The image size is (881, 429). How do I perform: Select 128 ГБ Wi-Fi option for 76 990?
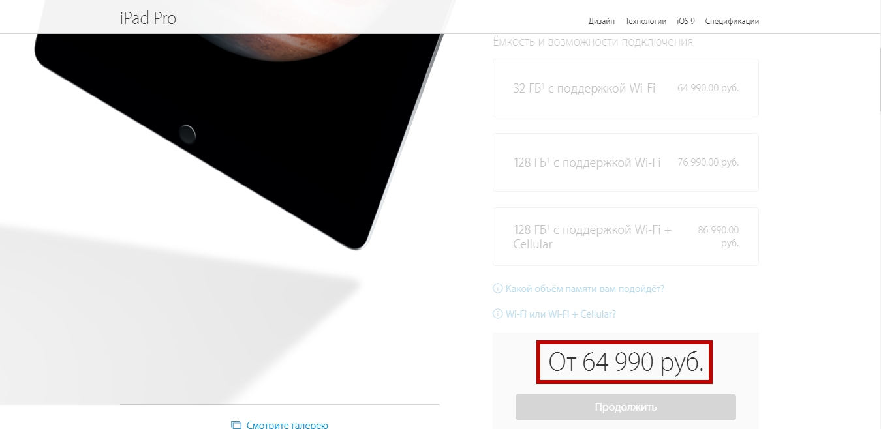click(x=626, y=162)
